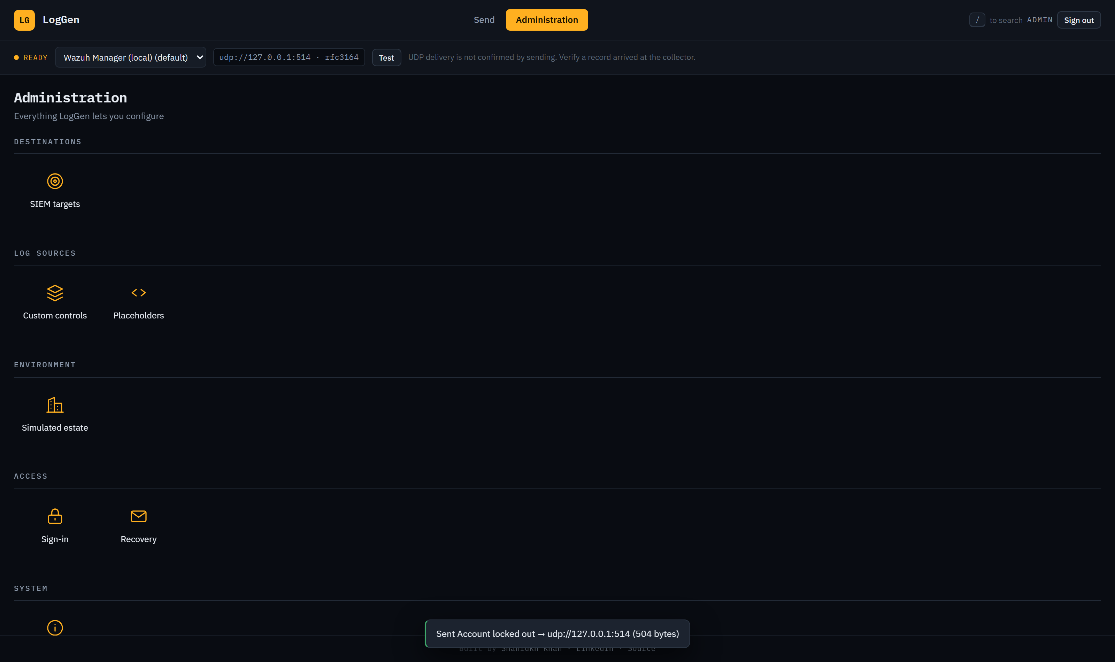The image size is (1115, 662).
Task: Open the Placeholders tile
Action: coord(138,302)
